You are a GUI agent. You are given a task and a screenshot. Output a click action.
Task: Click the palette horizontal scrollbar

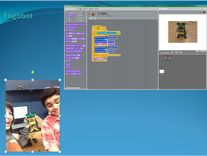click(x=73, y=88)
